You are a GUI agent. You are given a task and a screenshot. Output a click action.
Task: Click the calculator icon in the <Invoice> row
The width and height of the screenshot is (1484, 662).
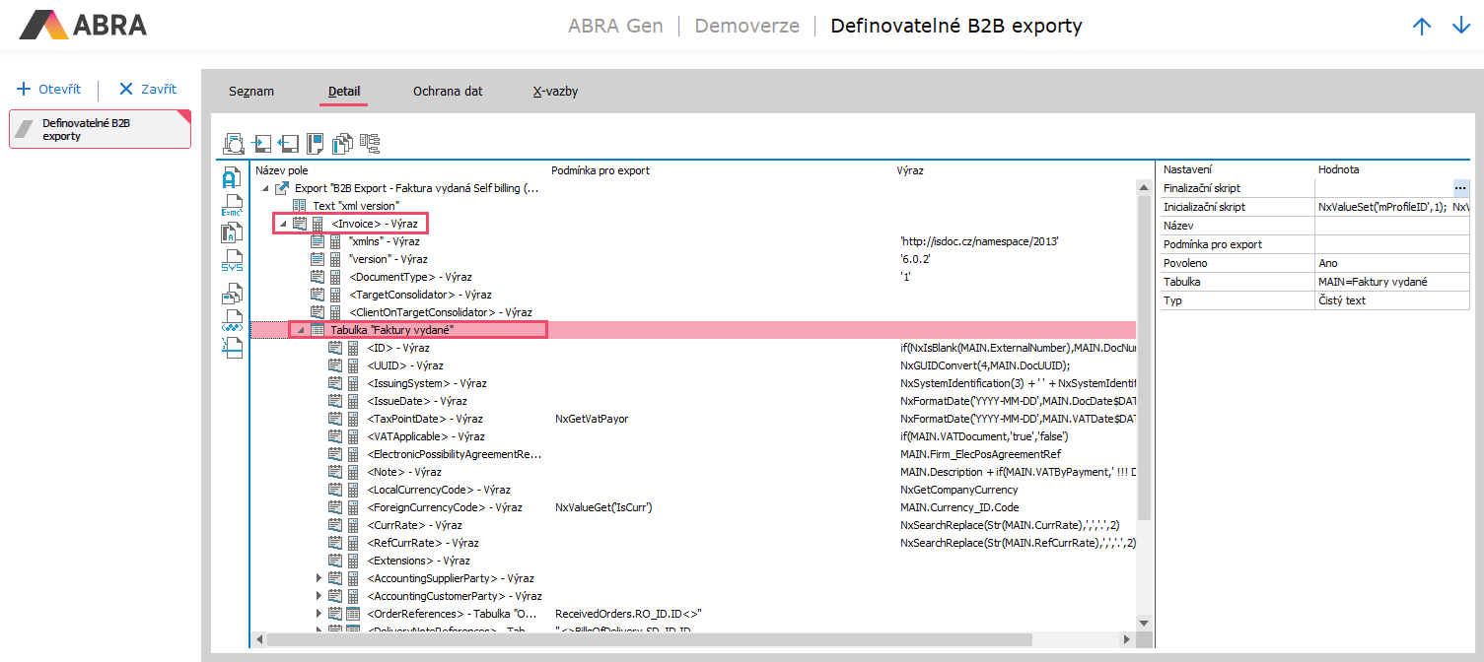318,224
